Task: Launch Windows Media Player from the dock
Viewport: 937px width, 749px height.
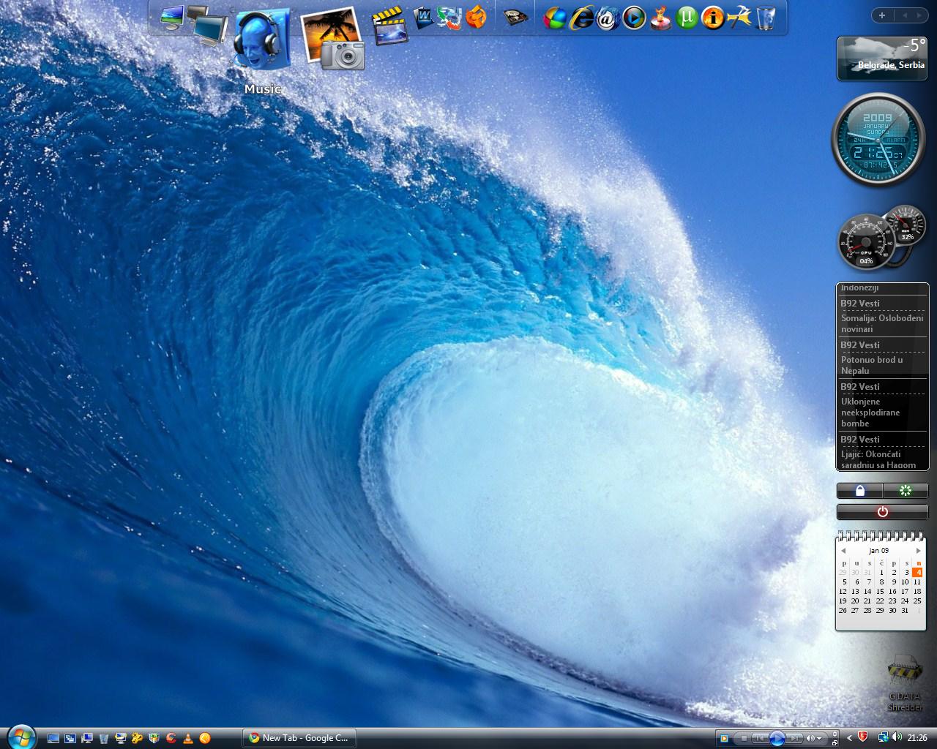Action: (x=634, y=18)
